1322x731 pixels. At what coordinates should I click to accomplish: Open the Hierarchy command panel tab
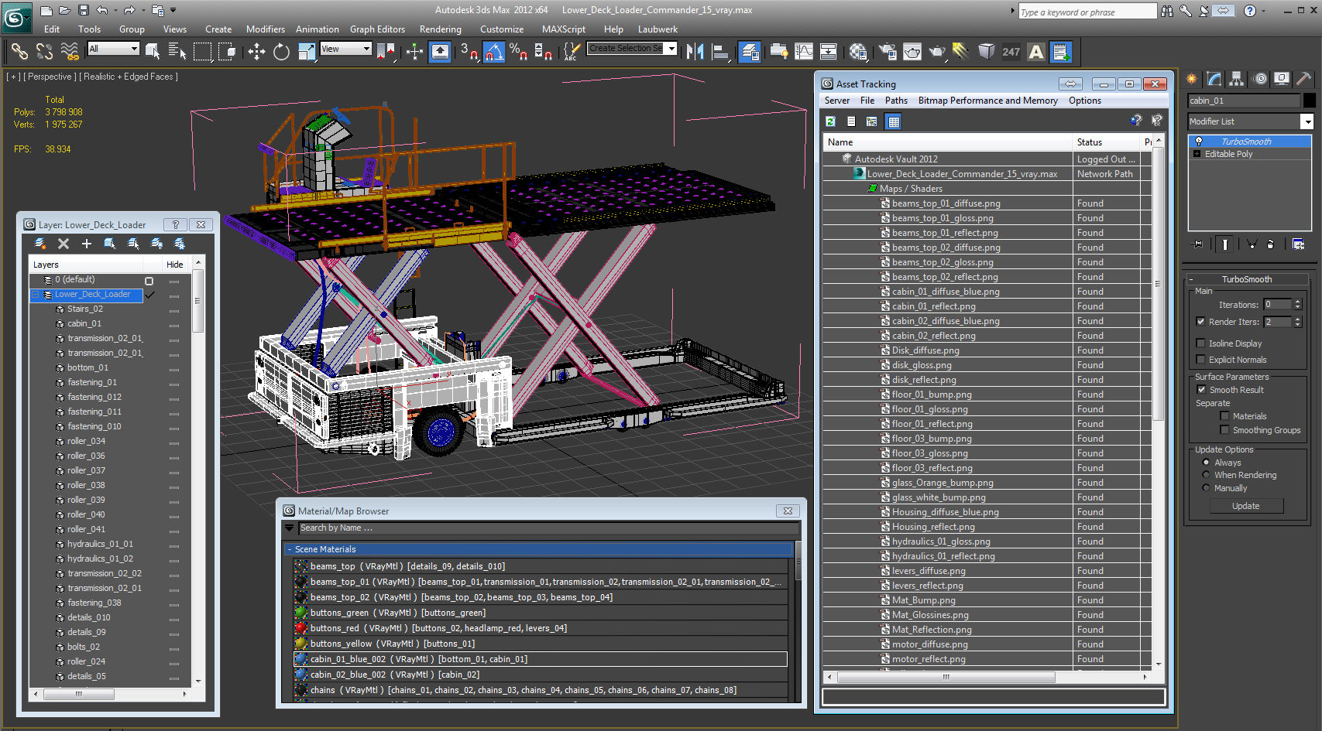[x=1236, y=78]
